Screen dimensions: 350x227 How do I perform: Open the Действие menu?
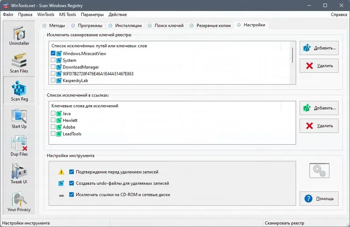click(x=118, y=14)
